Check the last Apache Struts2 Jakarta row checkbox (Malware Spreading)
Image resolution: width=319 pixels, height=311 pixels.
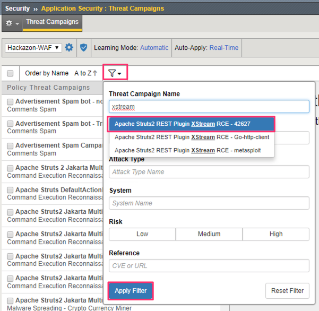click(10, 300)
